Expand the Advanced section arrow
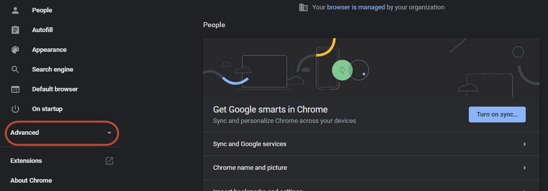The width and height of the screenshot is (548, 191). click(x=109, y=133)
